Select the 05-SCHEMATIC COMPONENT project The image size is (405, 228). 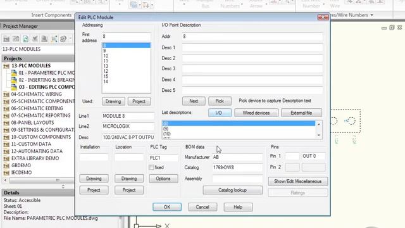[42, 101]
